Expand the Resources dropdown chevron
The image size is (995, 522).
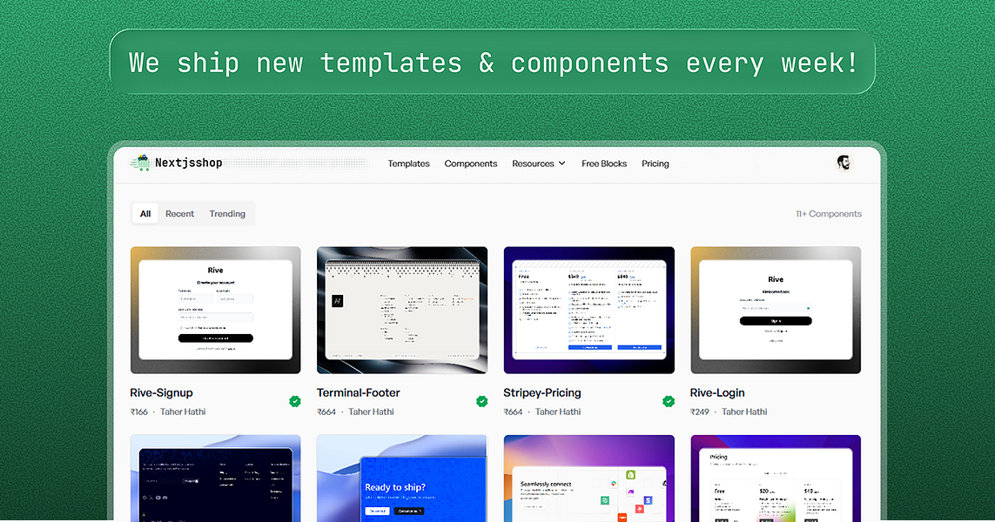[562, 164]
